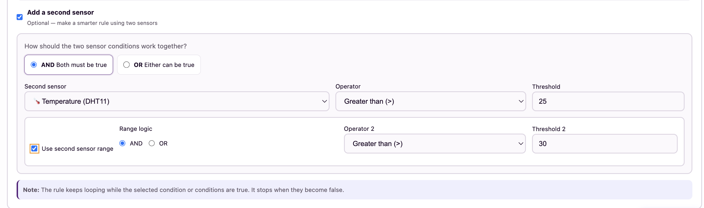Viewport: 704px width, 208px height.
Task: Click the Add a second sensor label text
Action: 60,12
